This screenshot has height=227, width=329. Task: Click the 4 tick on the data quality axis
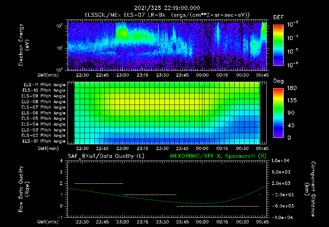[61, 161]
